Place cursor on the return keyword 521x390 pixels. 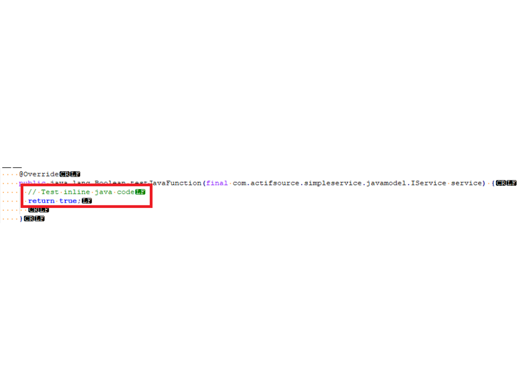point(41,201)
